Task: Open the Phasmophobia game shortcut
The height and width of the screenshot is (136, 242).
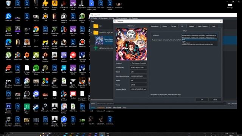Action: (x=45, y=108)
